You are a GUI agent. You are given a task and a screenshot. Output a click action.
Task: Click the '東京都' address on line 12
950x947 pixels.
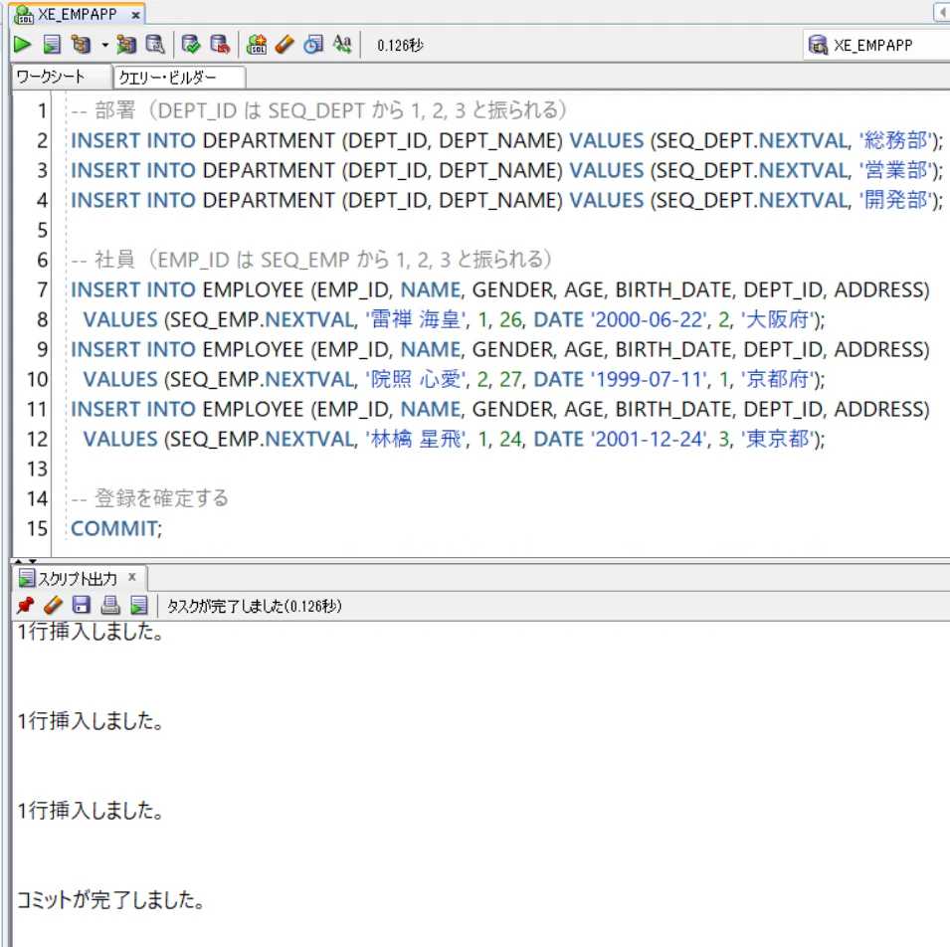(777, 439)
